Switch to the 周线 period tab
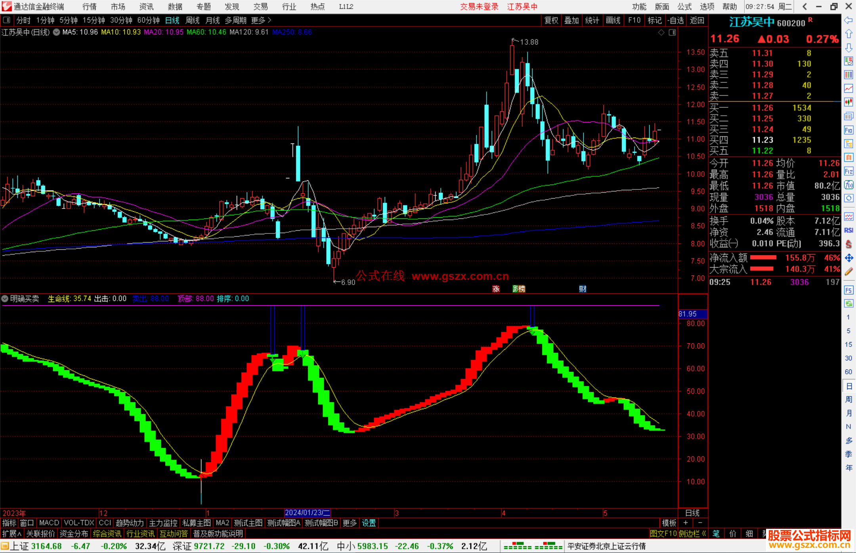856x553 pixels. point(193,20)
